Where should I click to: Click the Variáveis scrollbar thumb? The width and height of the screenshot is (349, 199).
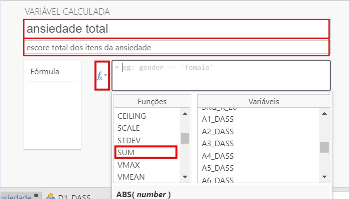coord(324,147)
